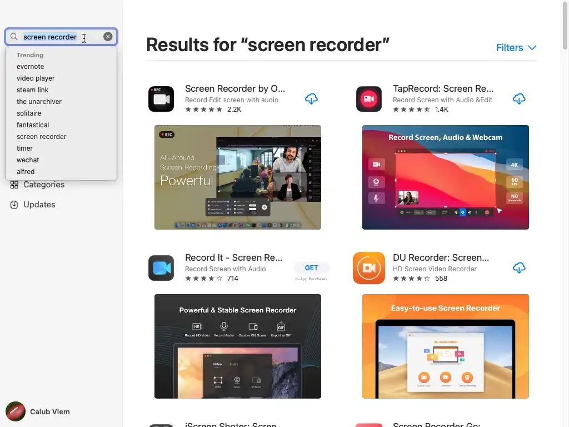This screenshot has height=427, width=569.
Task: Click DU Recorder 558 star rating
Action: click(x=420, y=279)
